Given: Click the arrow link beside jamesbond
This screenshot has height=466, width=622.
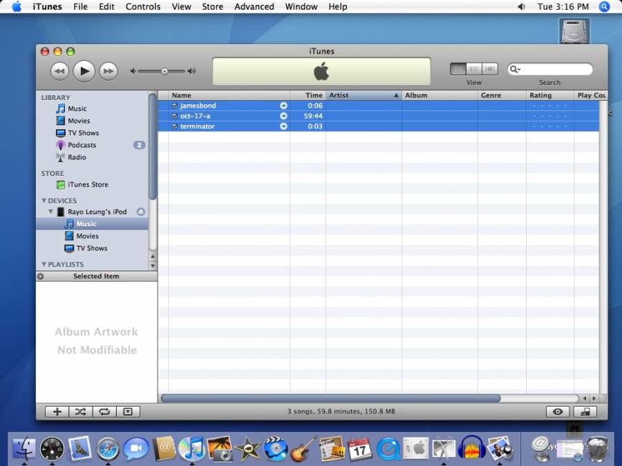Looking at the screenshot, I should coord(283,106).
